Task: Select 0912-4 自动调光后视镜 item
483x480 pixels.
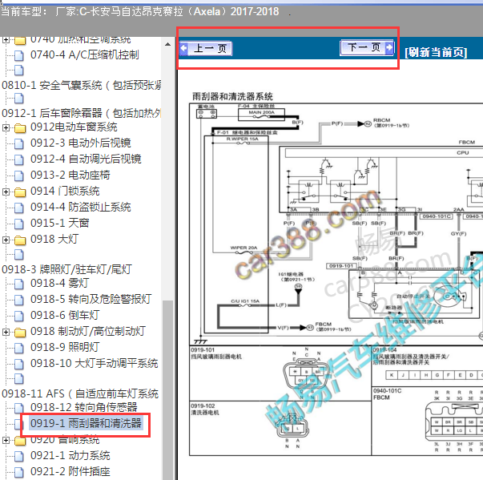Action: click(86, 159)
